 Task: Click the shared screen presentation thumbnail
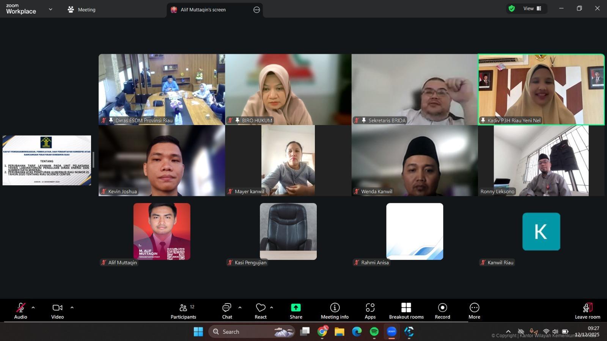pos(47,160)
